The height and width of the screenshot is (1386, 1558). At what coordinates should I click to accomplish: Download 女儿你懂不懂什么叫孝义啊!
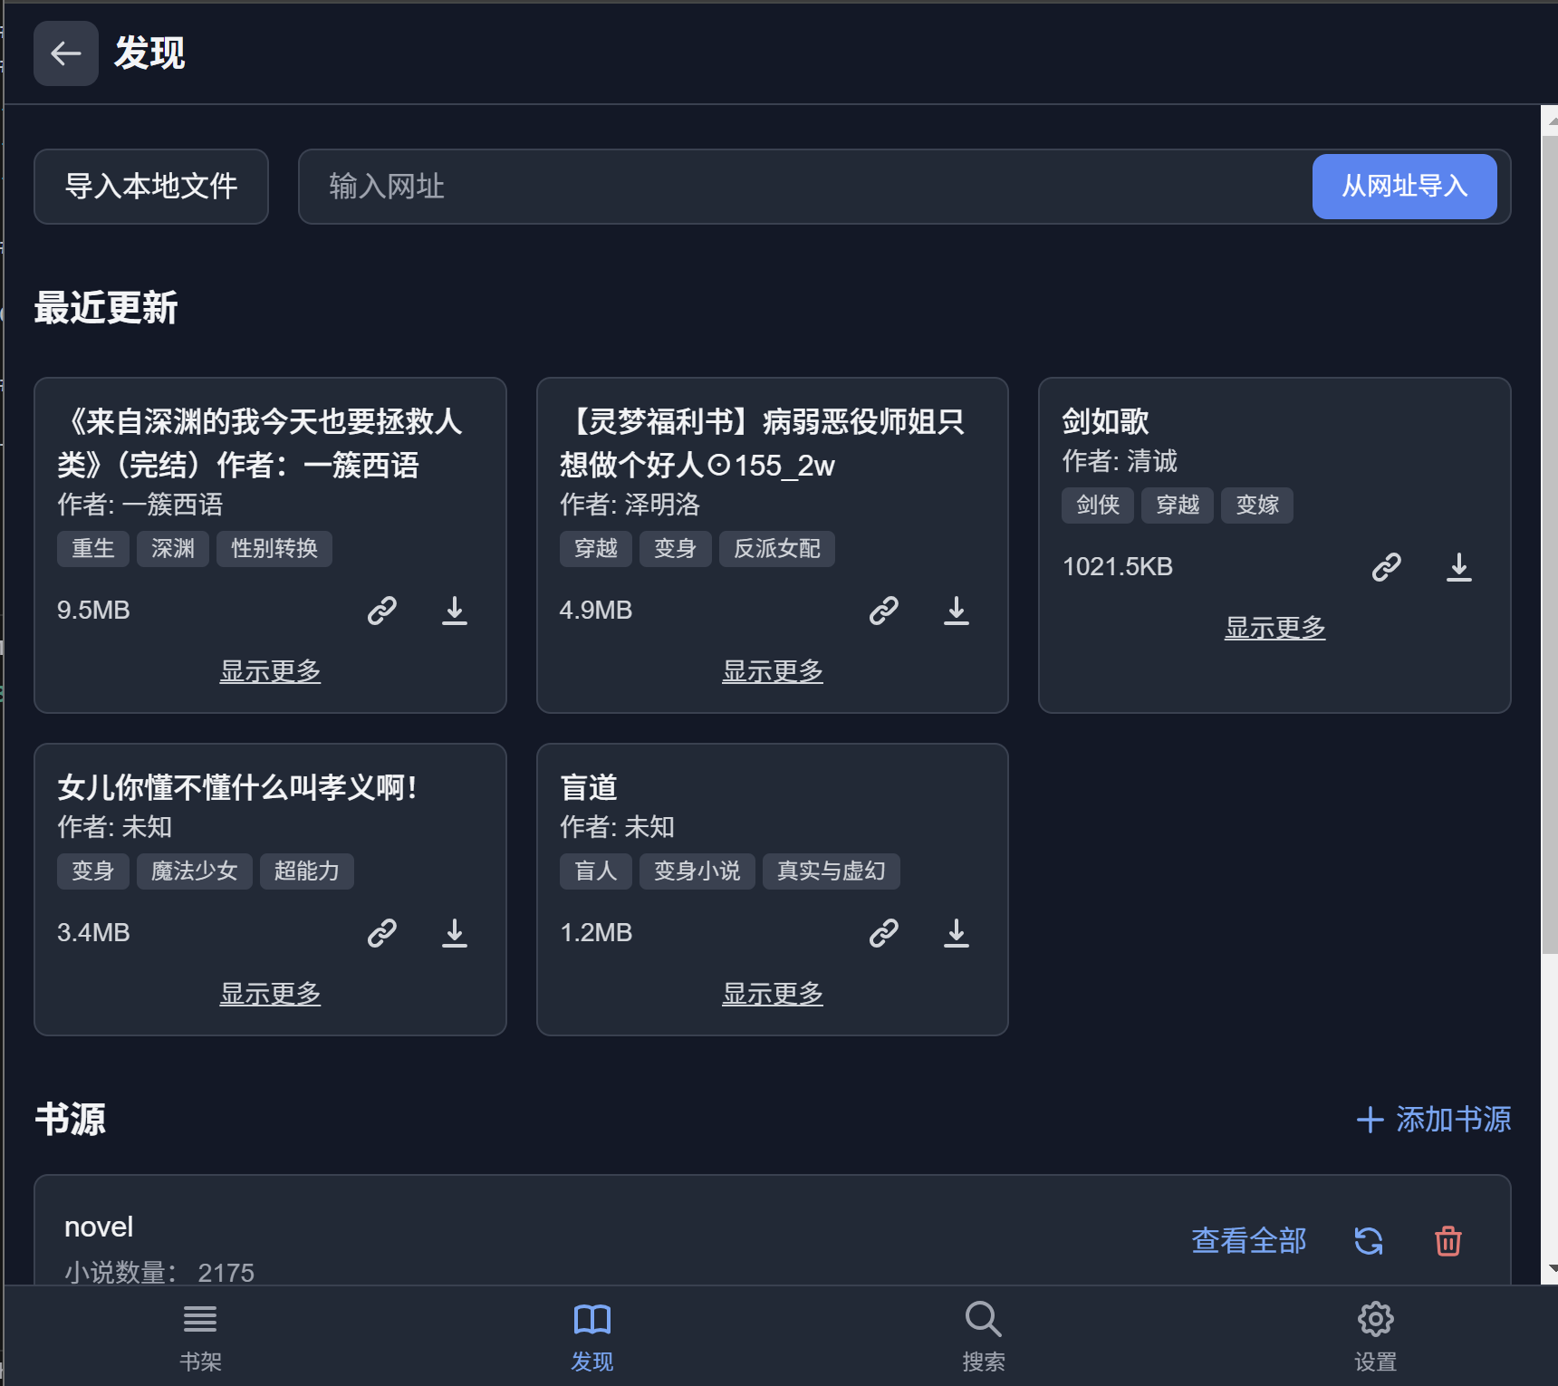click(x=455, y=932)
